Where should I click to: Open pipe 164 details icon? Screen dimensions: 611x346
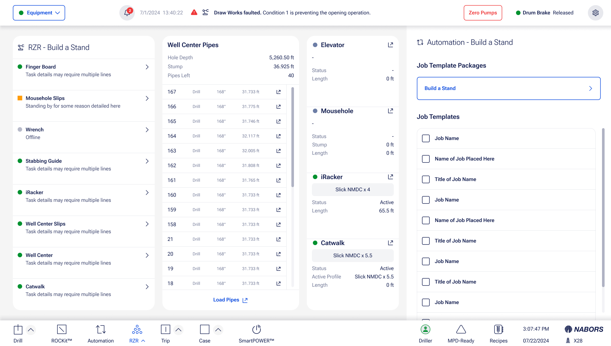point(279,136)
